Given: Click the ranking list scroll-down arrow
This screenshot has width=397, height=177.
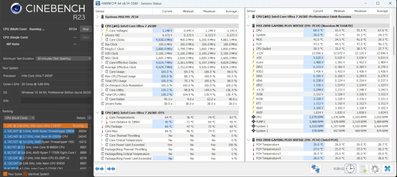Looking at the screenshot, I should tap(90, 168).
